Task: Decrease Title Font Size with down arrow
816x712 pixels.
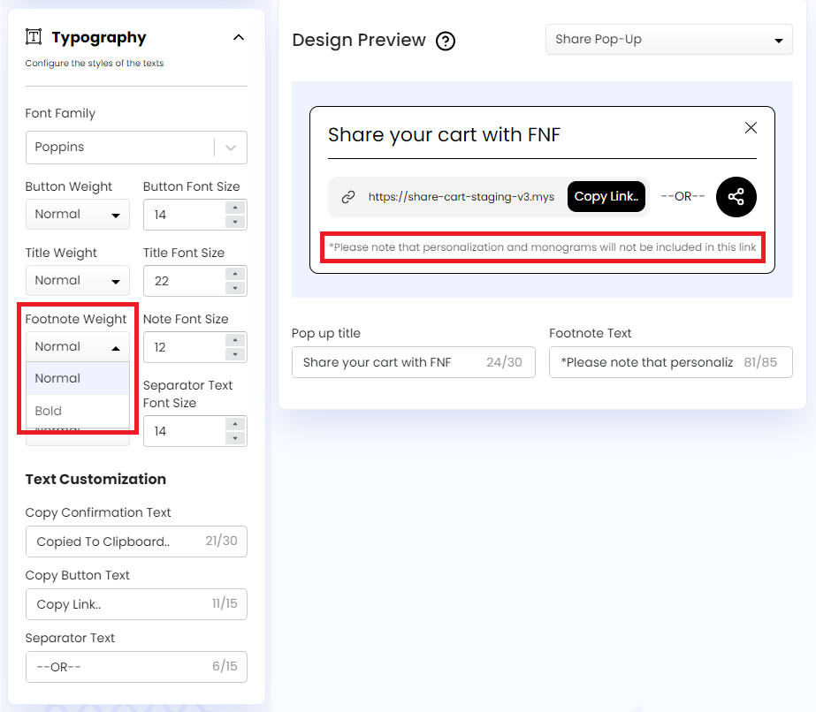Action: 234,288
